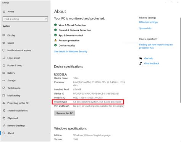Viewport: 181px width, 142px height.
Task: Click the Clipboard icon
Action: point(4,118)
